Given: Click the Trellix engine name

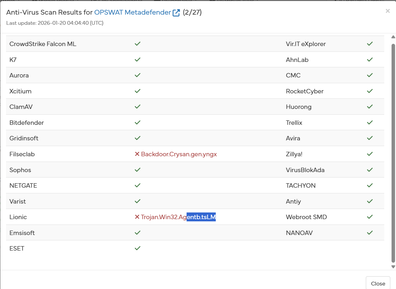Looking at the screenshot, I should tap(294, 123).
